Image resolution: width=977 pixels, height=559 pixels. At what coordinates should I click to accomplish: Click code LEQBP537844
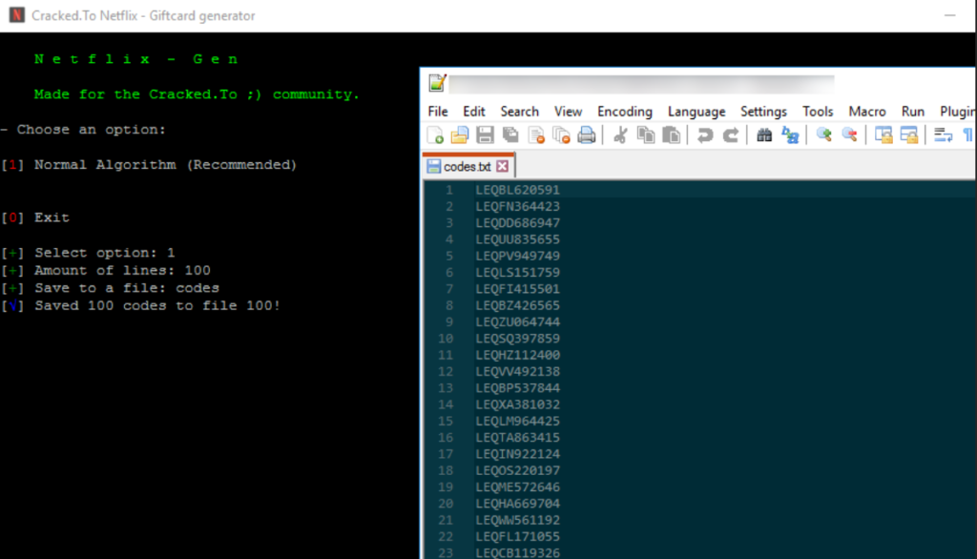518,388
